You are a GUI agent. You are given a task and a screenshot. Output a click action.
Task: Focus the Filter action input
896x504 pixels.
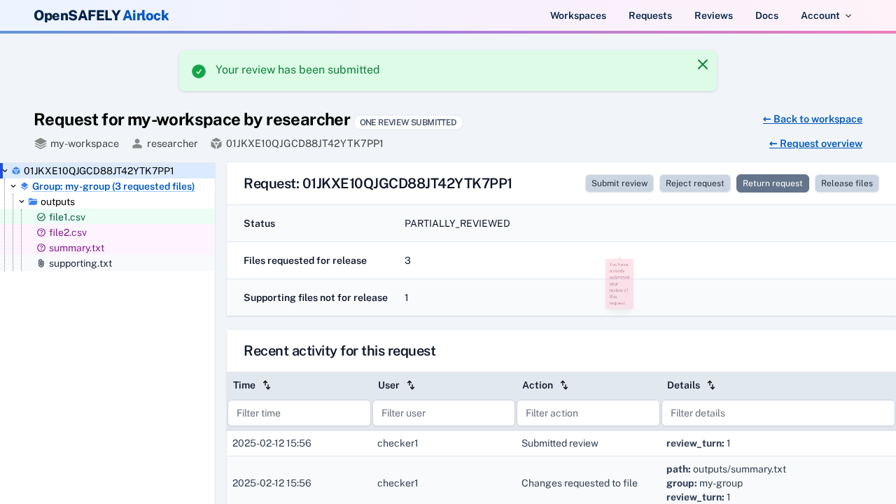[588, 413]
